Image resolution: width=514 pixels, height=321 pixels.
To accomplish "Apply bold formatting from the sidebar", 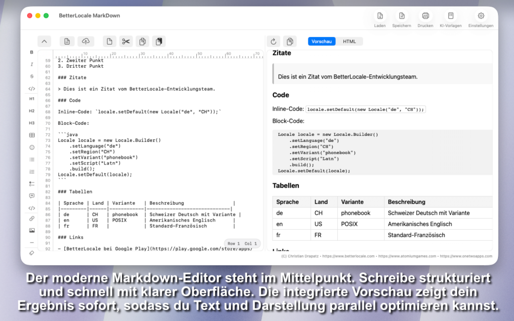I will click(32, 52).
